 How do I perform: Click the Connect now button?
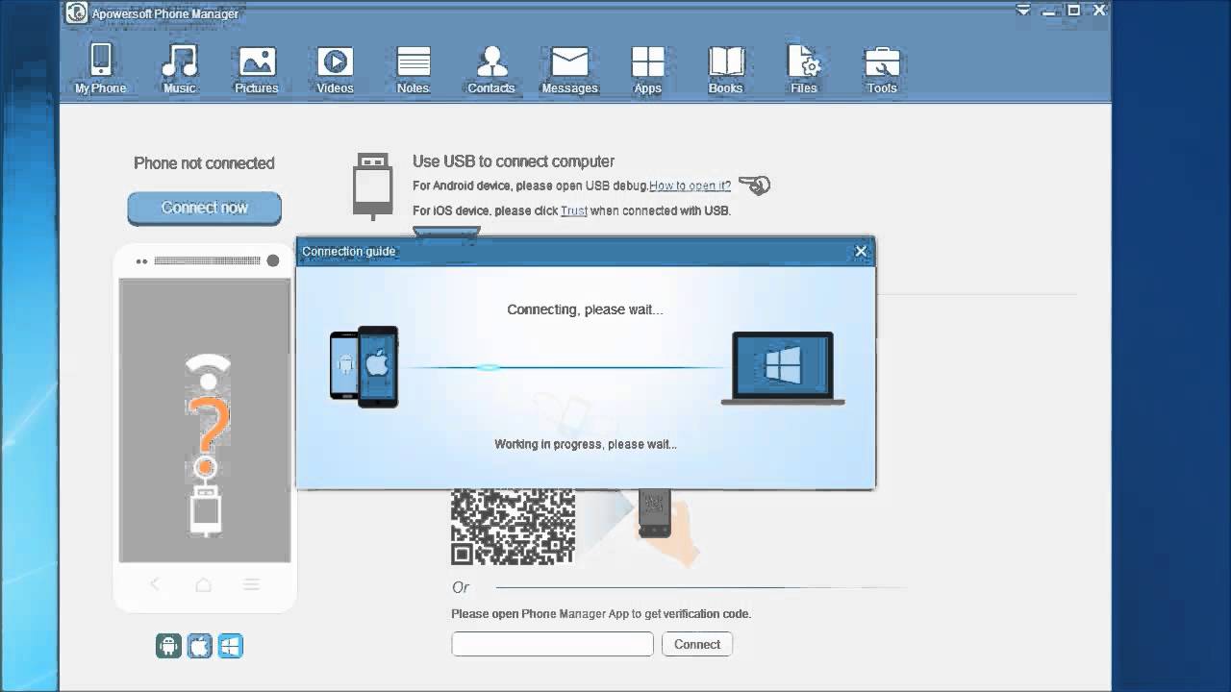[204, 208]
